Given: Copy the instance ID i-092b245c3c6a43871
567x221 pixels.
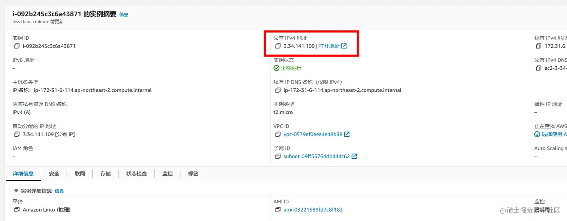Looking at the screenshot, I should point(17,46).
